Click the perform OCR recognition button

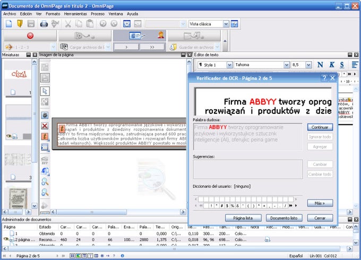click(137, 36)
